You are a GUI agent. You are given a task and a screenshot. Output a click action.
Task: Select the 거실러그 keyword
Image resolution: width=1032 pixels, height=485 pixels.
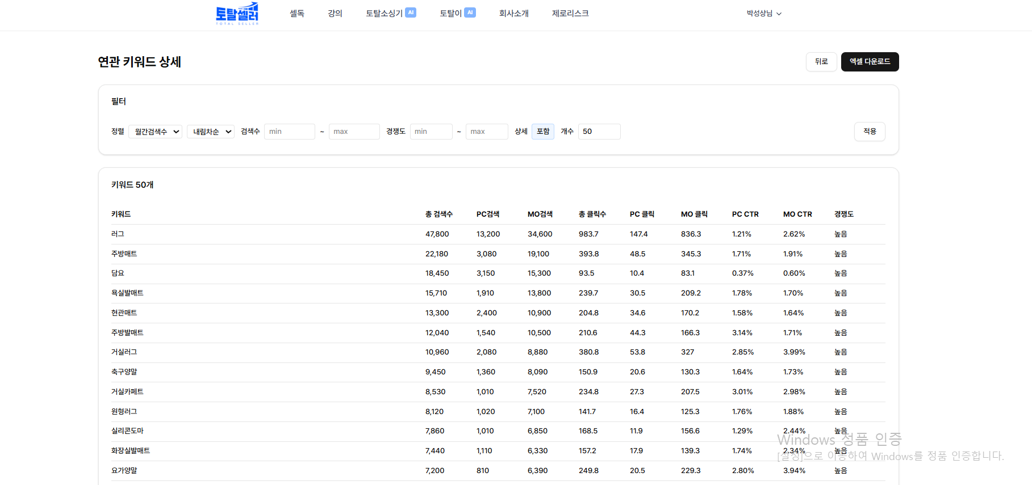tap(124, 352)
